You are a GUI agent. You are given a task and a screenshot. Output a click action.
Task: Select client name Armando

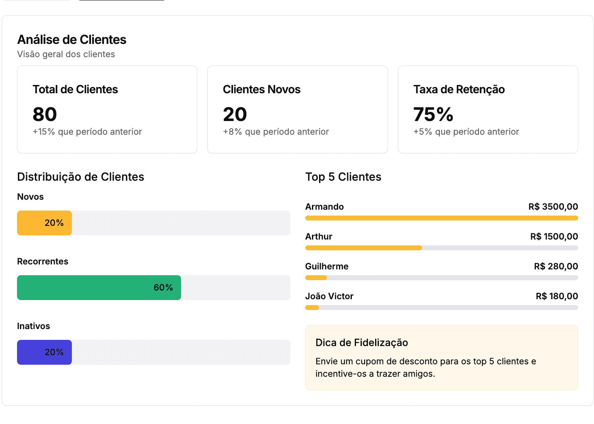(324, 207)
